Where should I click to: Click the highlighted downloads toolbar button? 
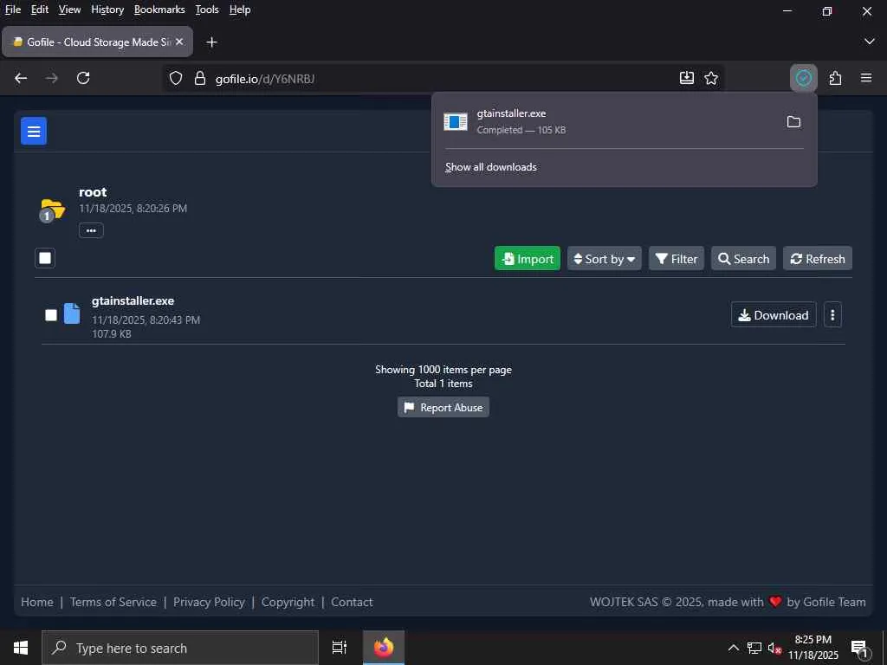coord(803,78)
